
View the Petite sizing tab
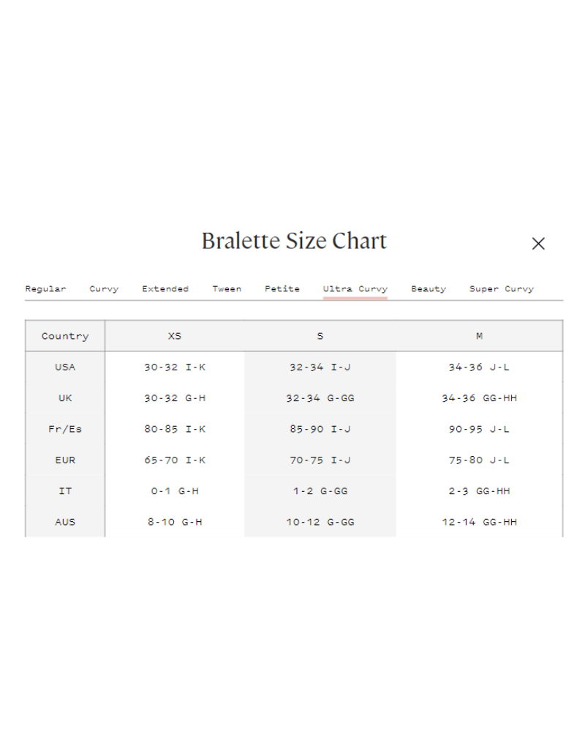tap(282, 289)
